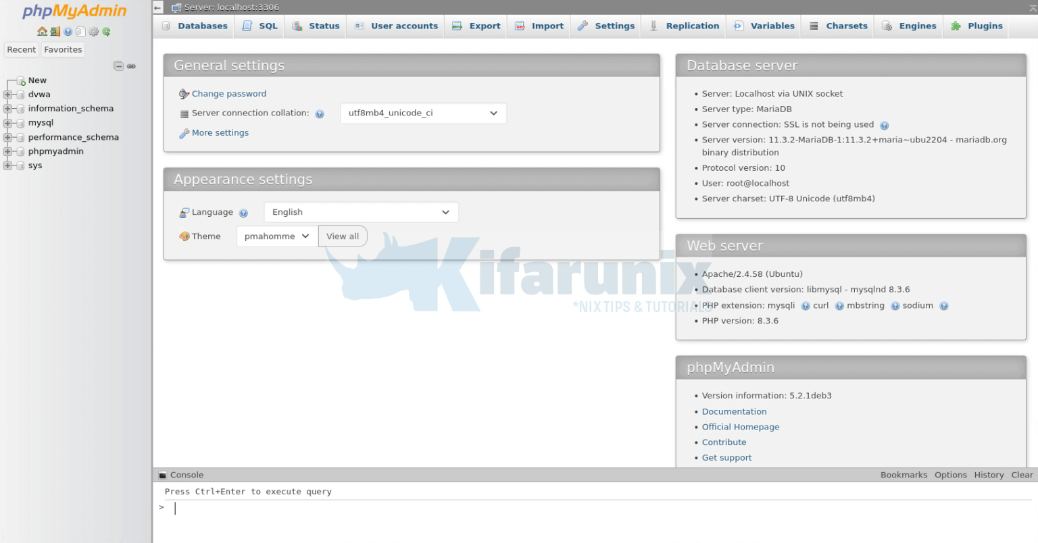Screen dimensions: 1038x543
Task: Open phpMyAdmin documentation via question mark icon
Action: pos(68,31)
